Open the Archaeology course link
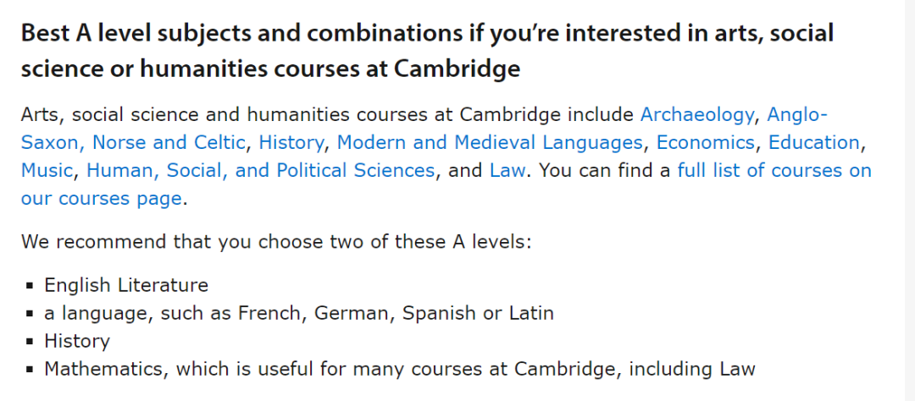Image resolution: width=915 pixels, height=401 pixels. coord(696,114)
